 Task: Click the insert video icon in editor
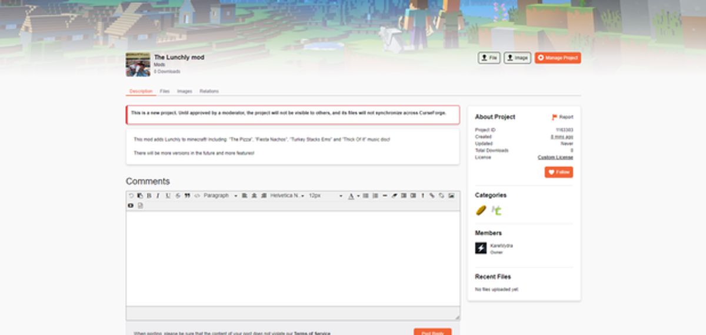click(x=131, y=205)
